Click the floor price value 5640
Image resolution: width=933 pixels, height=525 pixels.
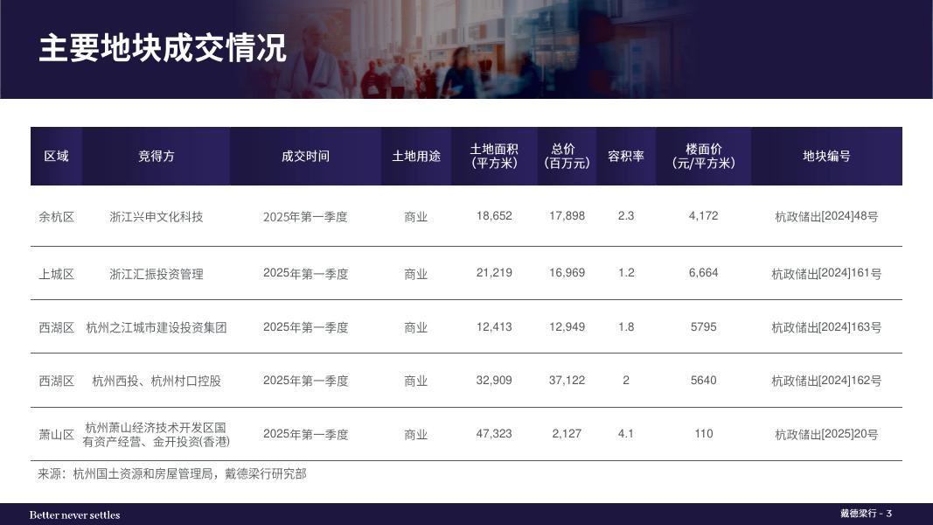703,381
